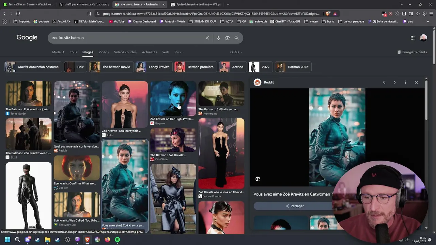Go back with the browser back arrow
The height and width of the screenshot is (245, 436).
4,14
